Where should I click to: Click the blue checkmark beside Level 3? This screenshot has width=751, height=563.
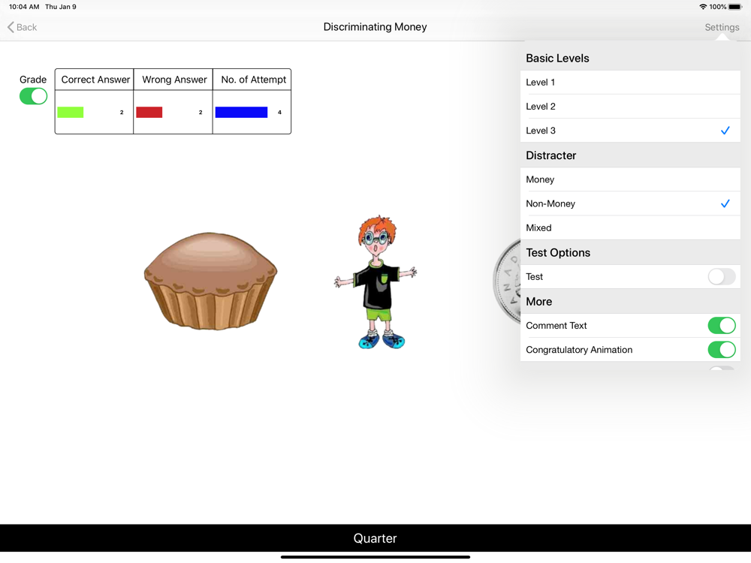click(725, 131)
